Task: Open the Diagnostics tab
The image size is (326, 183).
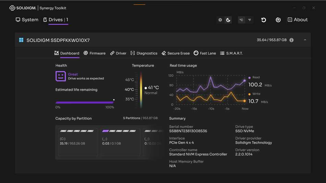Action: point(144,53)
